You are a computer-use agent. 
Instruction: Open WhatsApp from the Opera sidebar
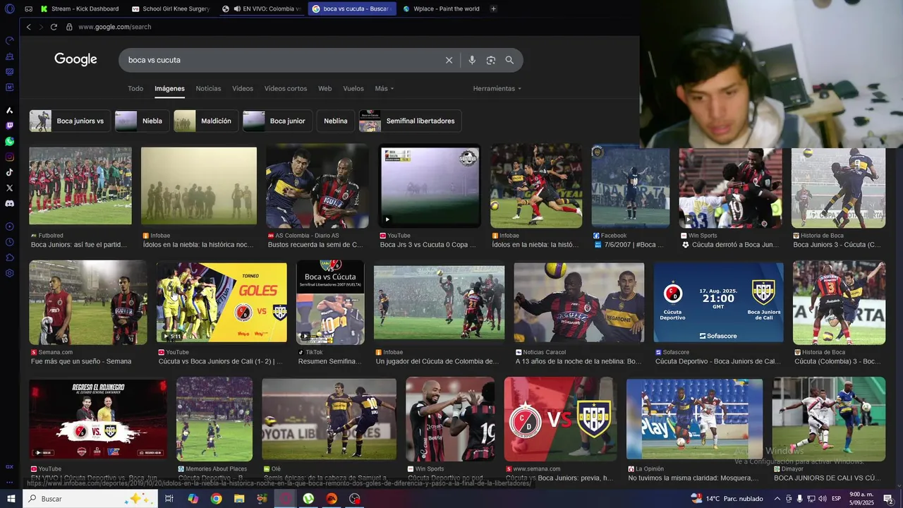[x=10, y=141]
